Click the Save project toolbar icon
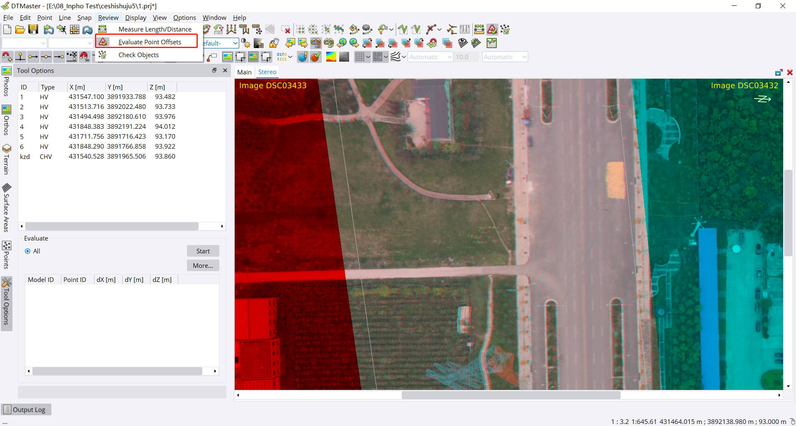 coord(33,29)
